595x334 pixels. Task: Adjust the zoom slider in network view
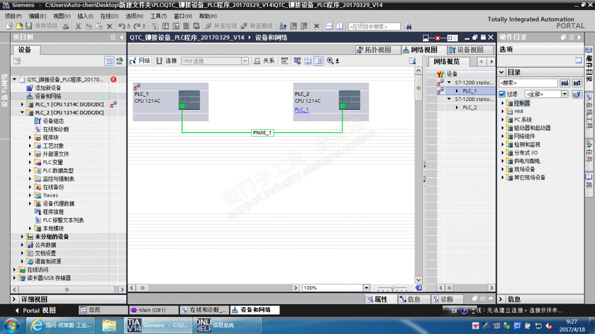click(x=393, y=288)
